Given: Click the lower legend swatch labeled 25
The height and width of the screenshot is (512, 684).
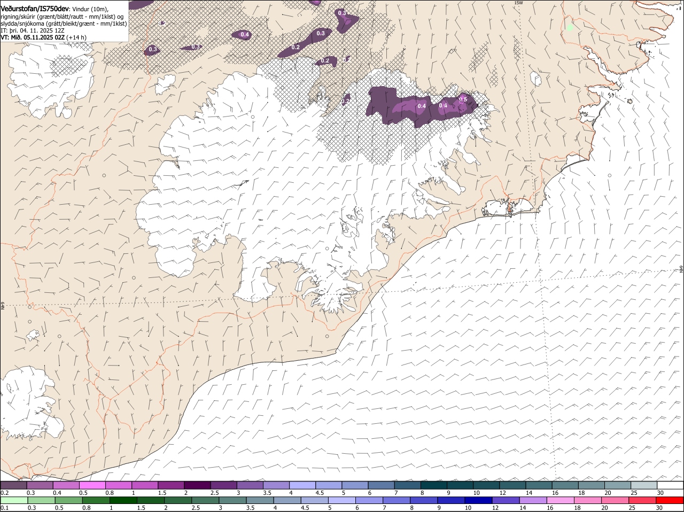Looking at the screenshot, I should pyautogui.click(x=643, y=500).
